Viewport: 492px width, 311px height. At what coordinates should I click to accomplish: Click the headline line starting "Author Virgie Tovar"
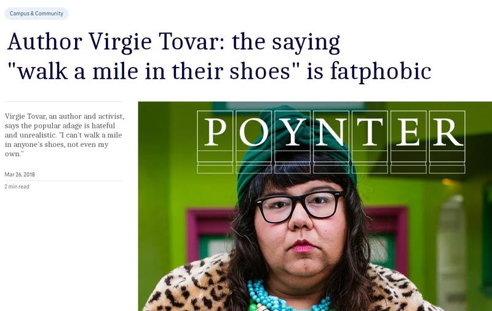[x=173, y=42]
